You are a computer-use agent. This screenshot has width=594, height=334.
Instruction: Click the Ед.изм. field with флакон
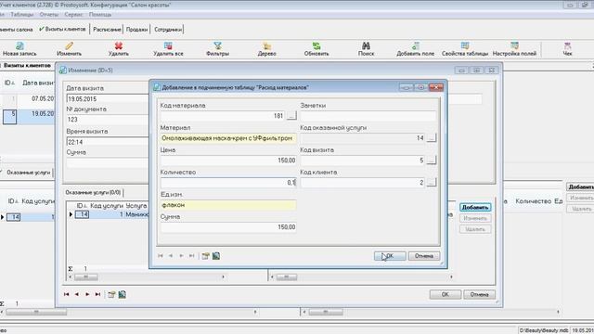pos(228,205)
